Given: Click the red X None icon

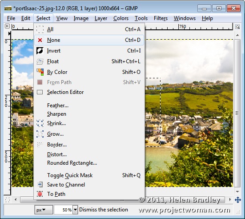Looking at the screenshot, I should (40, 40).
